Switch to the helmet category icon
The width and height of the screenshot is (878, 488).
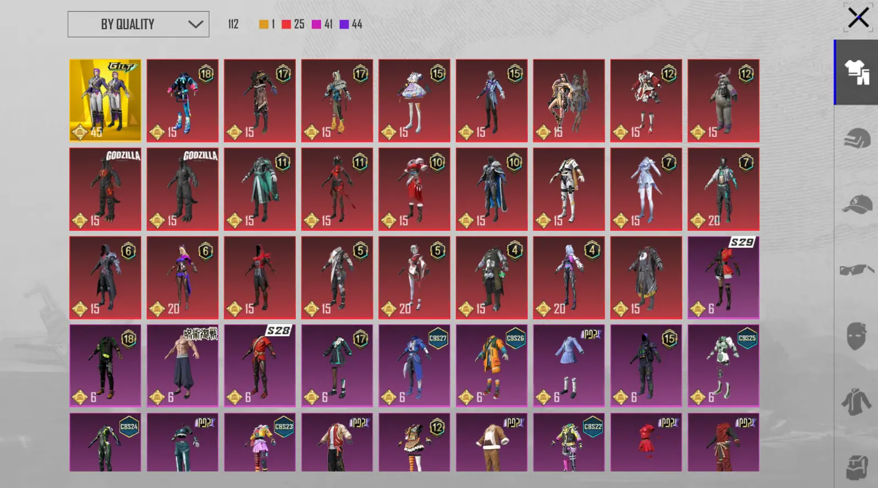[857, 138]
